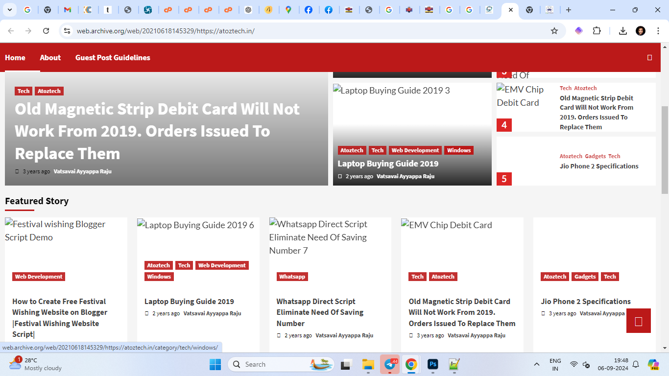Screen dimensions: 669x376
Task: Open the Chrome extensions puzzle menu
Action: (x=597, y=31)
